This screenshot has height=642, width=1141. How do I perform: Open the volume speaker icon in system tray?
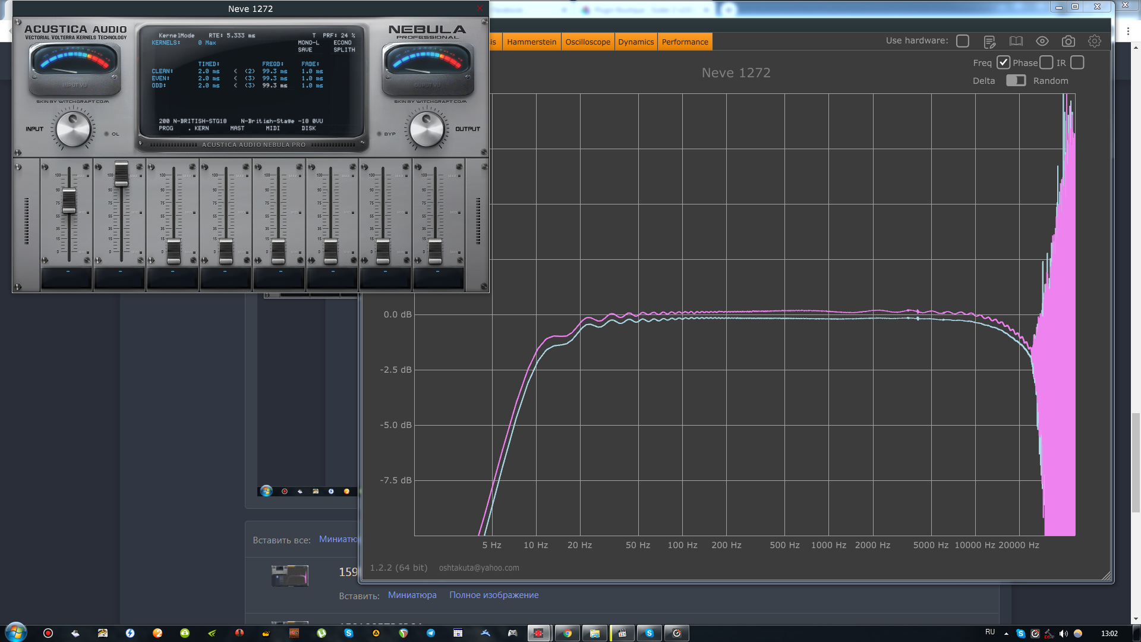(x=1063, y=634)
